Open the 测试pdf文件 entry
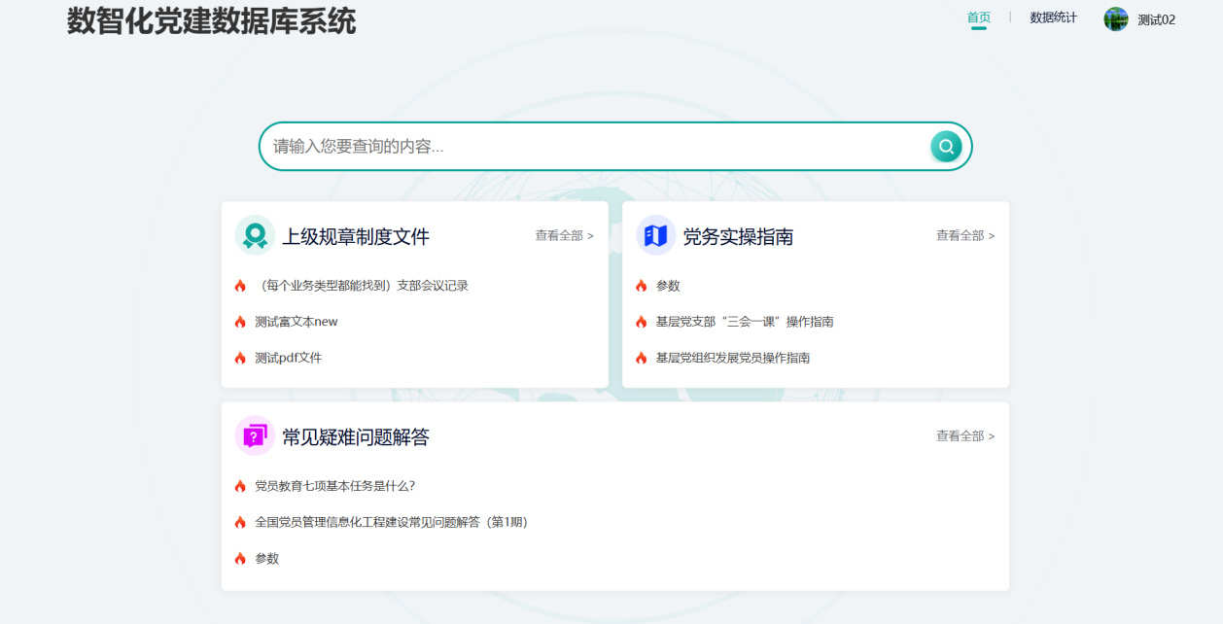 tap(289, 358)
